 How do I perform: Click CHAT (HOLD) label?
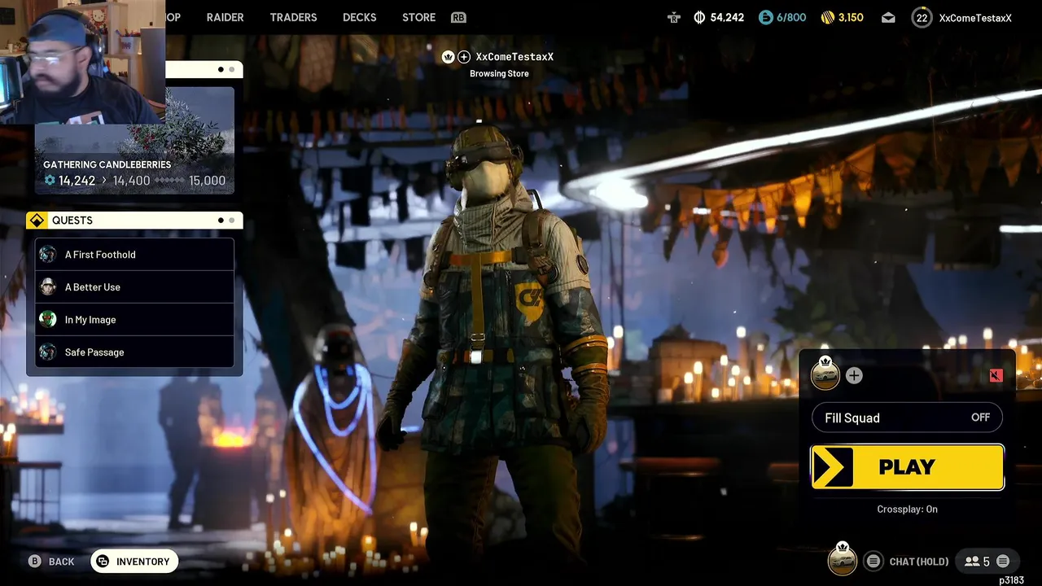click(919, 562)
